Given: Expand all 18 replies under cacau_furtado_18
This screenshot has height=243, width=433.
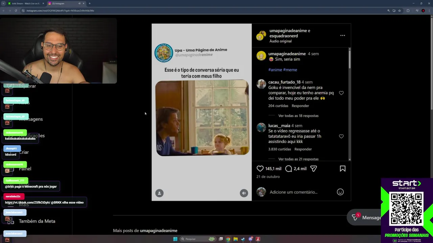Looking at the screenshot, I should [x=298, y=116].
